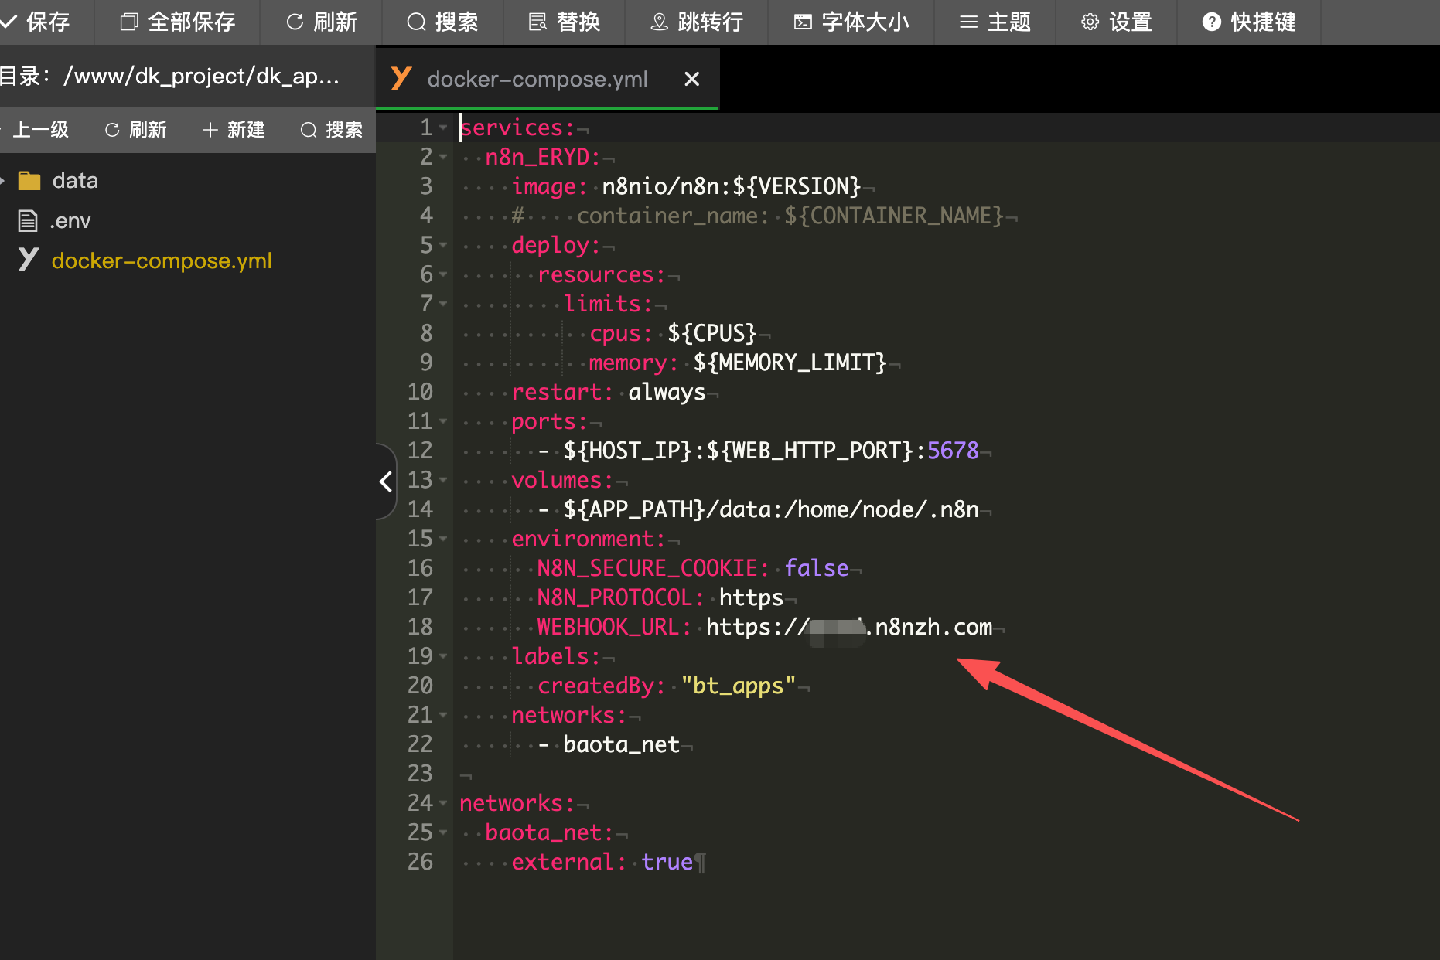Fold the environment block at line 15
Viewport: 1440px width, 960px height.
(x=443, y=539)
